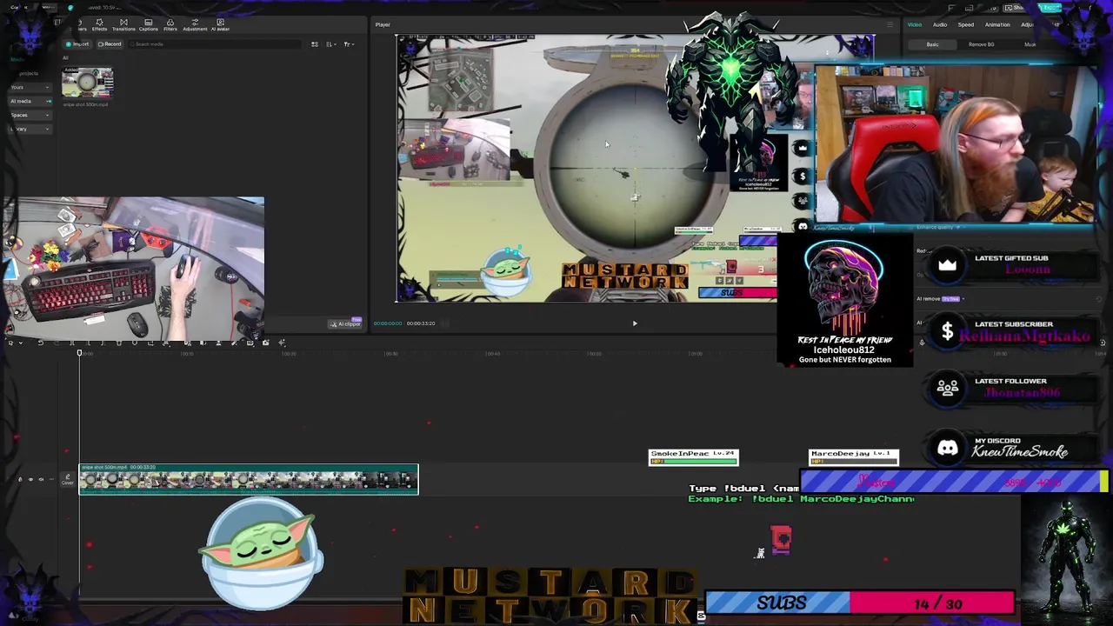
Task: Open the AI avatar panel
Action: 220,24
